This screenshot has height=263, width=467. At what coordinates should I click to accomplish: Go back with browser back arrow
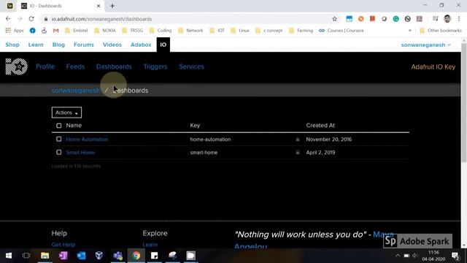tap(8, 19)
